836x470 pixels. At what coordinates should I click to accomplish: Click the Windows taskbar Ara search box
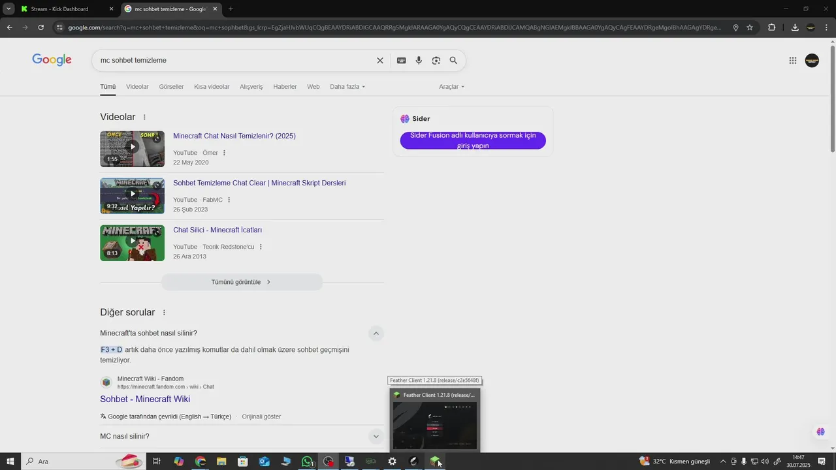pyautogui.click(x=83, y=462)
